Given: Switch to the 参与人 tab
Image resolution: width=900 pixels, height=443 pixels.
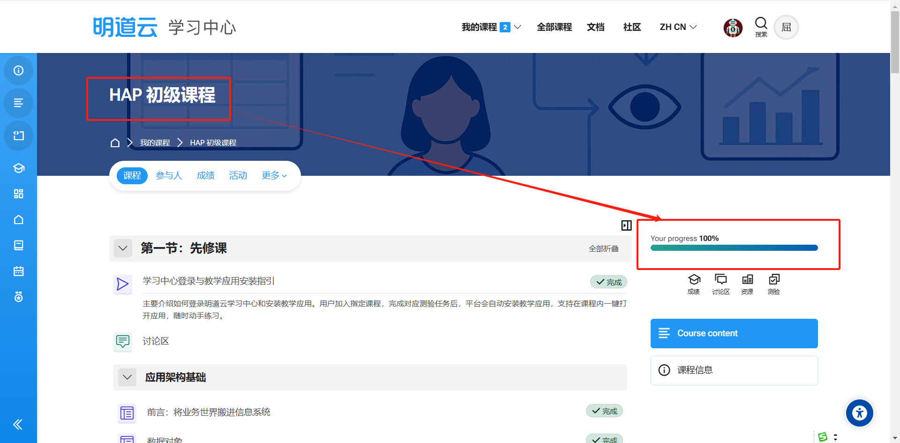Looking at the screenshot, I should pyautogui.click(x=169, y=175).
